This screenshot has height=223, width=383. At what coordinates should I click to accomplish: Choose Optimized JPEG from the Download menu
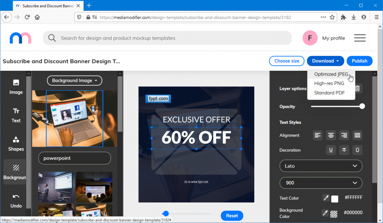[x=331, y=74]
